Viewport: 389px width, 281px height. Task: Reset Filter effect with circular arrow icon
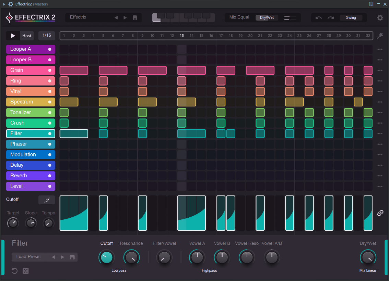tap(14, 271)
